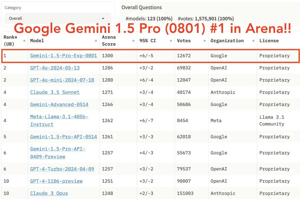
Task: Click the Llama 3.1 Community license cell
Action: tap(272, 120)
